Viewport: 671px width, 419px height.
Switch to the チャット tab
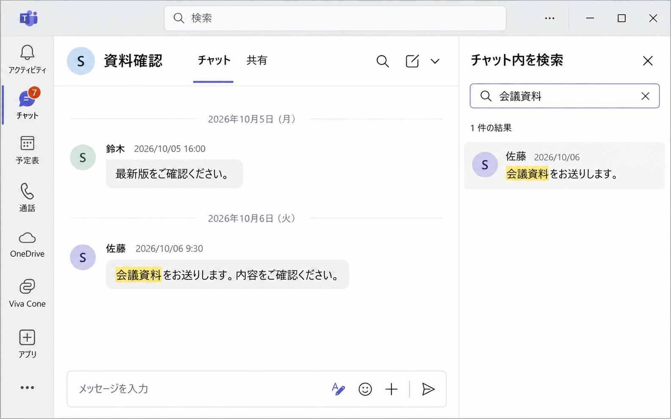(x=214, y=60)
